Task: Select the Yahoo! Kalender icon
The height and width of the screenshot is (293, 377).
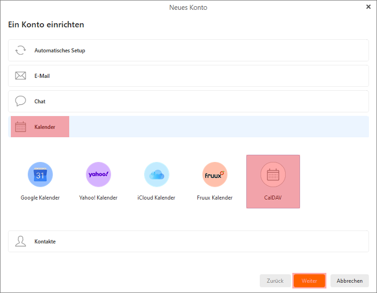Action: tap(98, 175)
